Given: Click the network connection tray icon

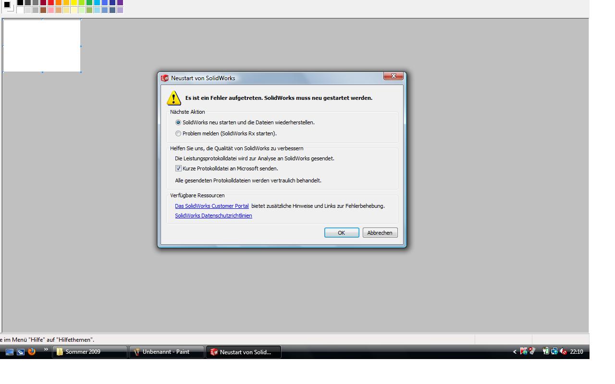Looking at the screenshot, I should click(x=554, y=351).
